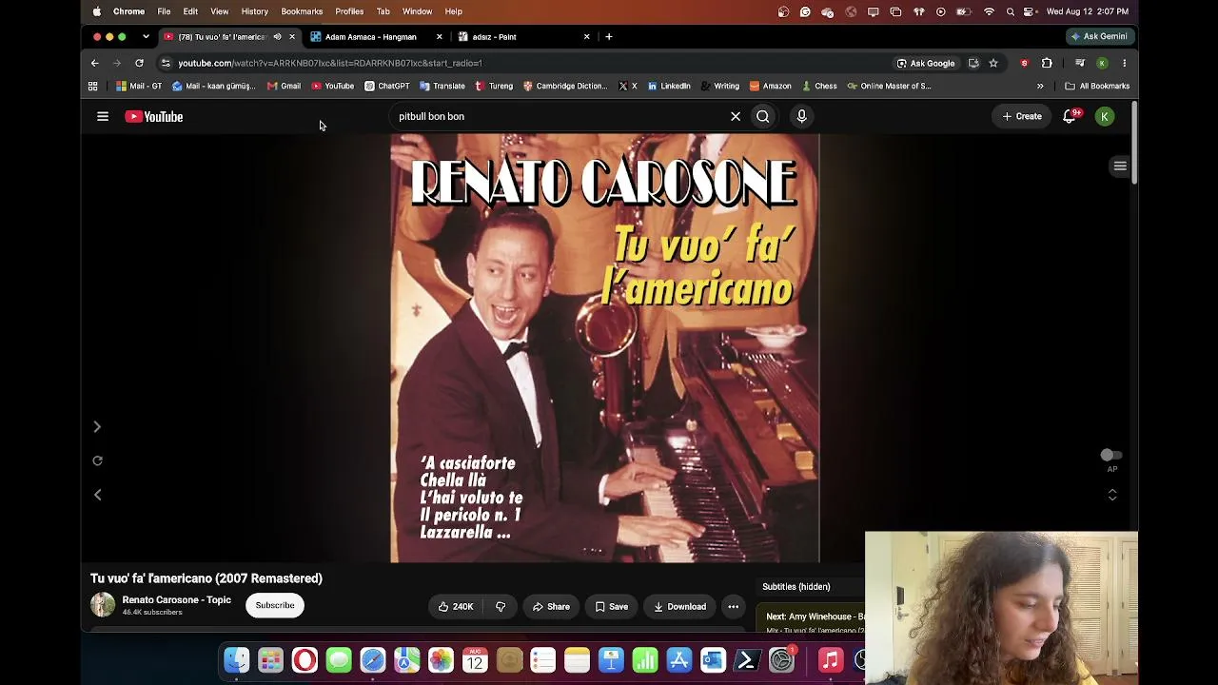Image resolution: width=1218 pixels, height=685 pixels.
Task: Open the Chrome apps grid shortcut
Action: 92,86
